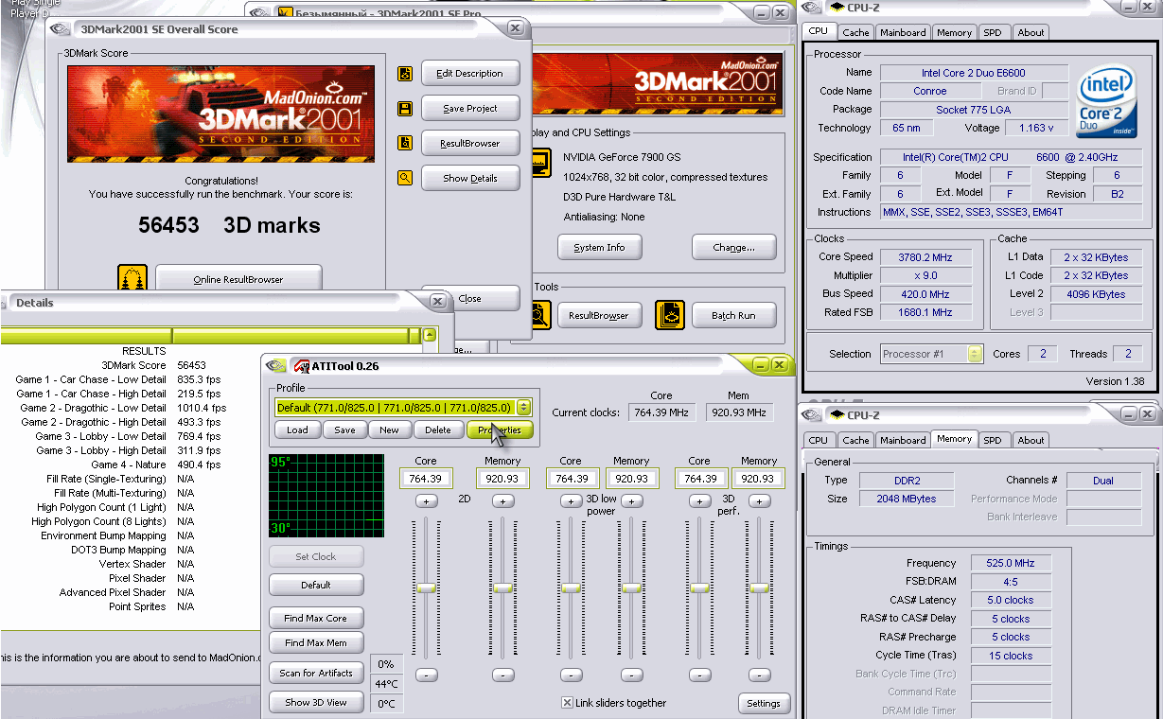Click the magnifier icon beside Show Details
1163x719 pixels.
[405, 178]
